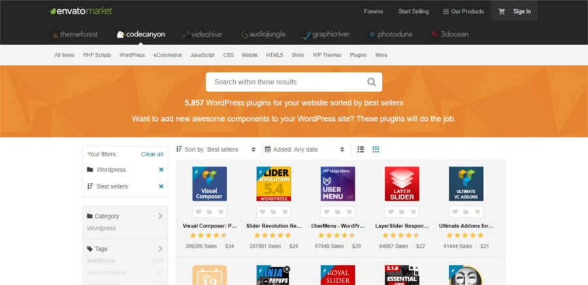The width and height of the screenshot is (588, 285).
Task: Open the shopping cart icon in header
Action: [502, 11]
